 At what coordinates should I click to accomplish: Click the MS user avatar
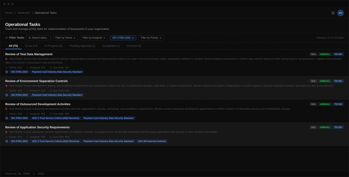tap(340, 13)
